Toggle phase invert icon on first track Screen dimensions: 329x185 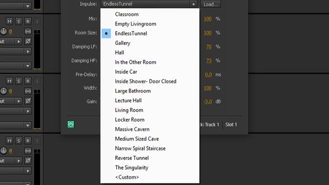click(28, 41)
